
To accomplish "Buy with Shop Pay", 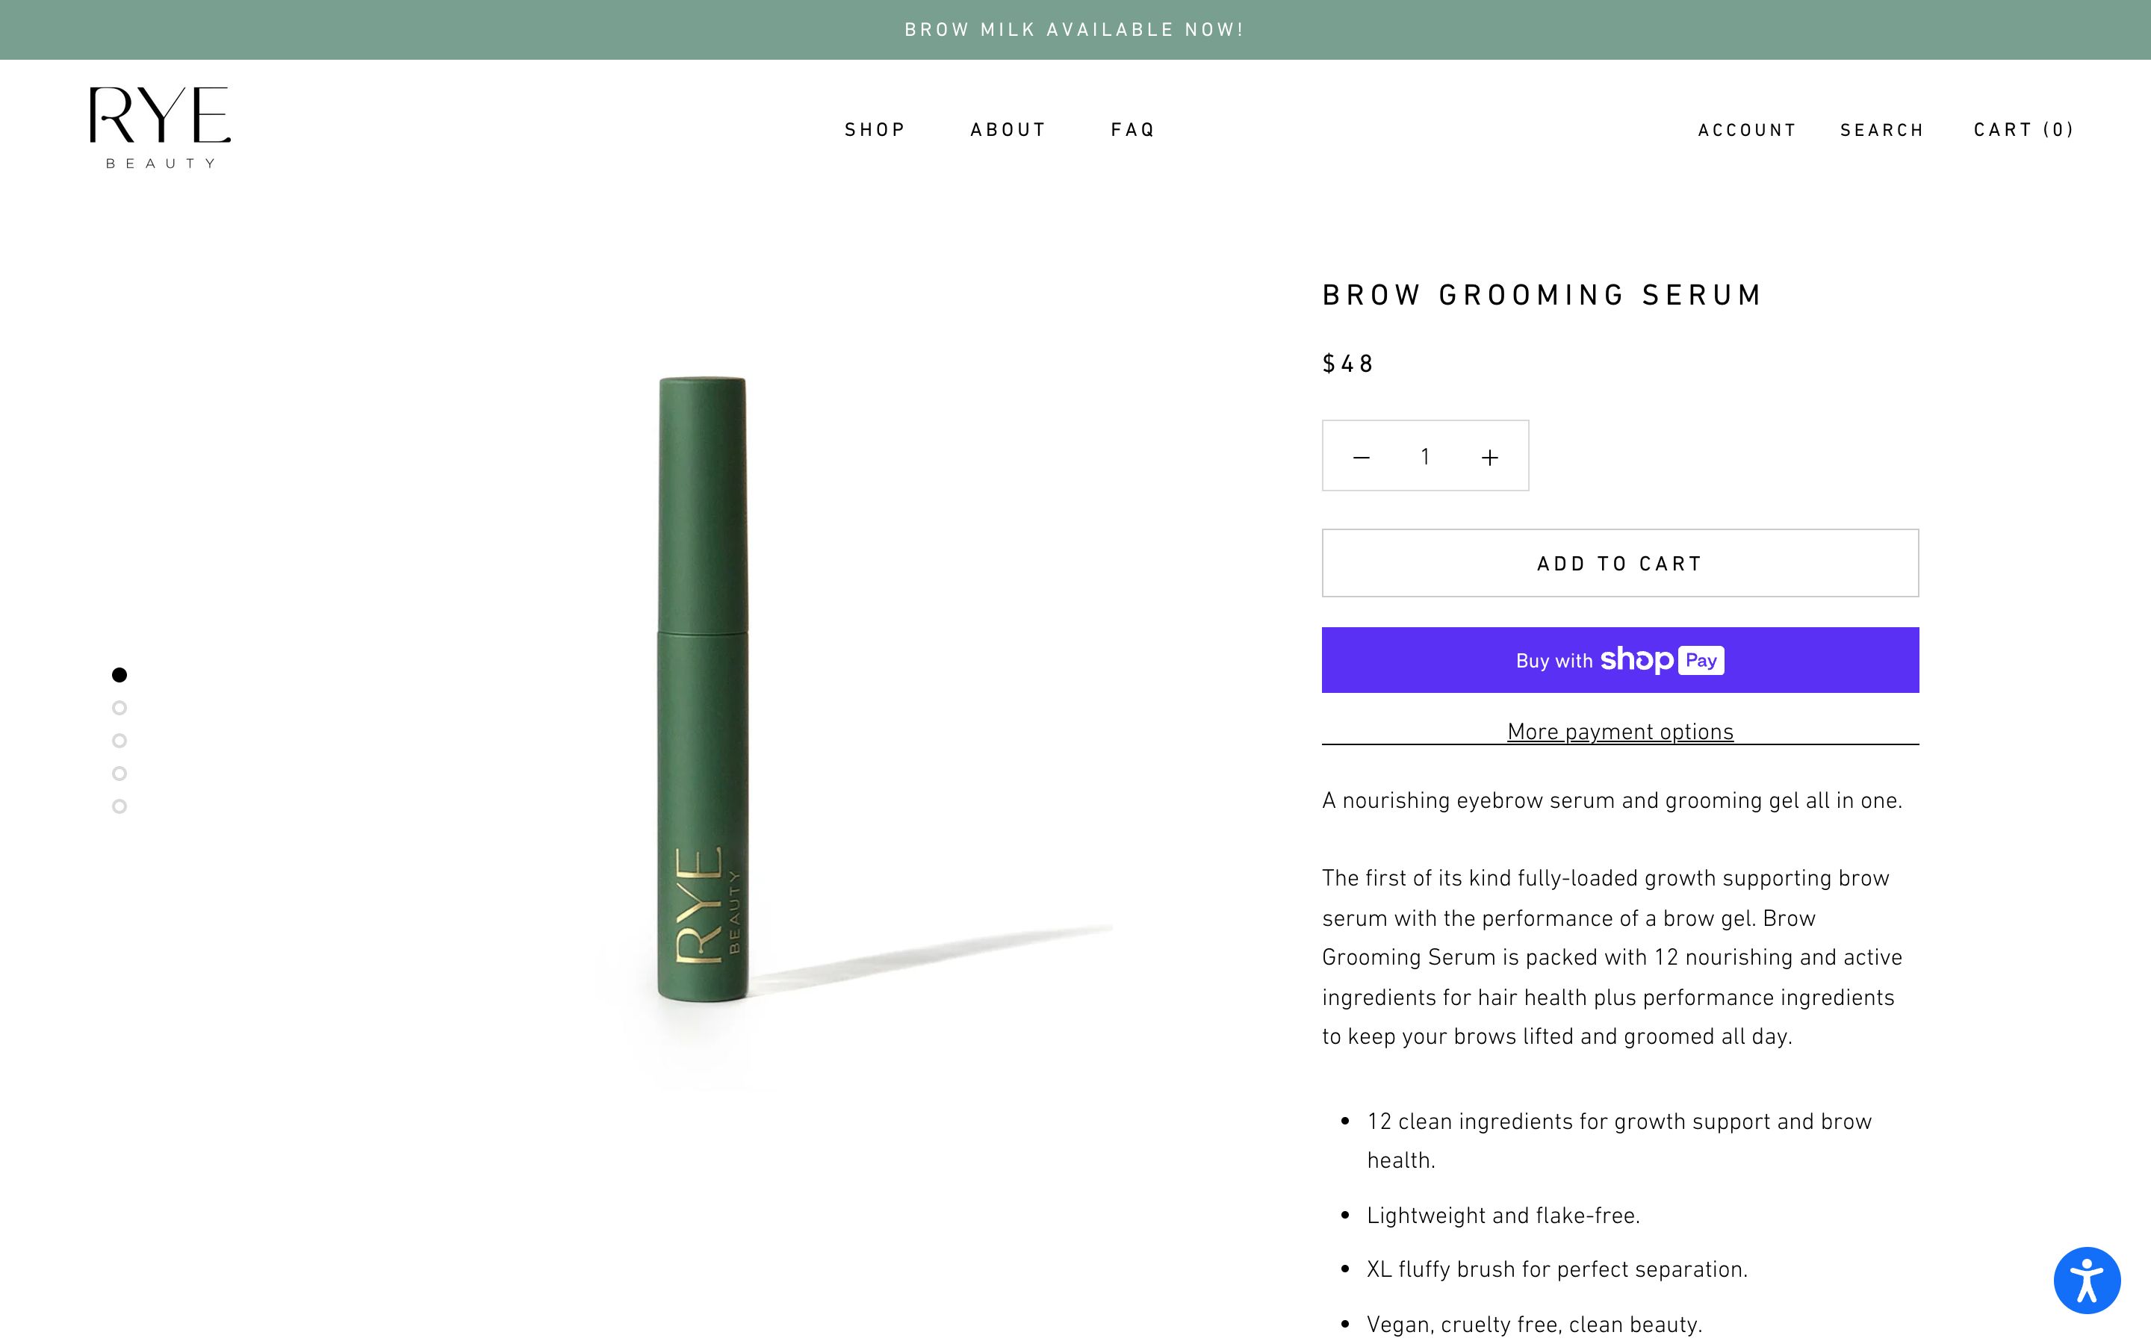I will 1619,659.
